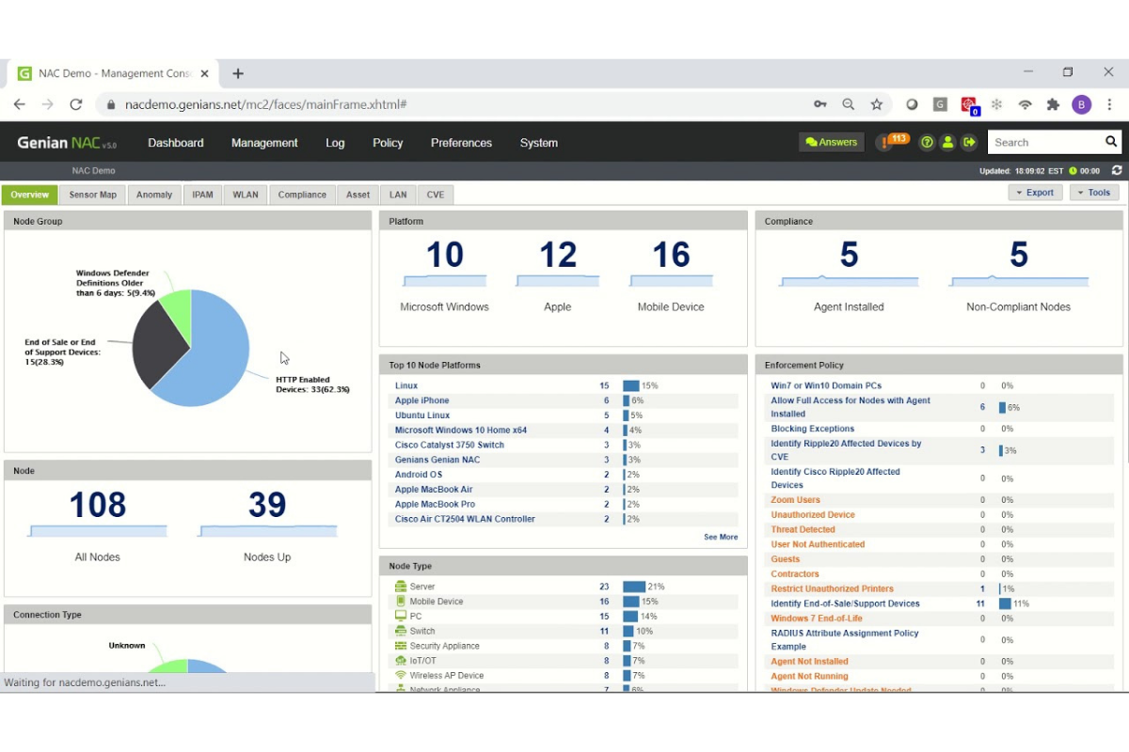
Task: Click the zoom magnifier icon in address bar
Action: click(848, 104)
